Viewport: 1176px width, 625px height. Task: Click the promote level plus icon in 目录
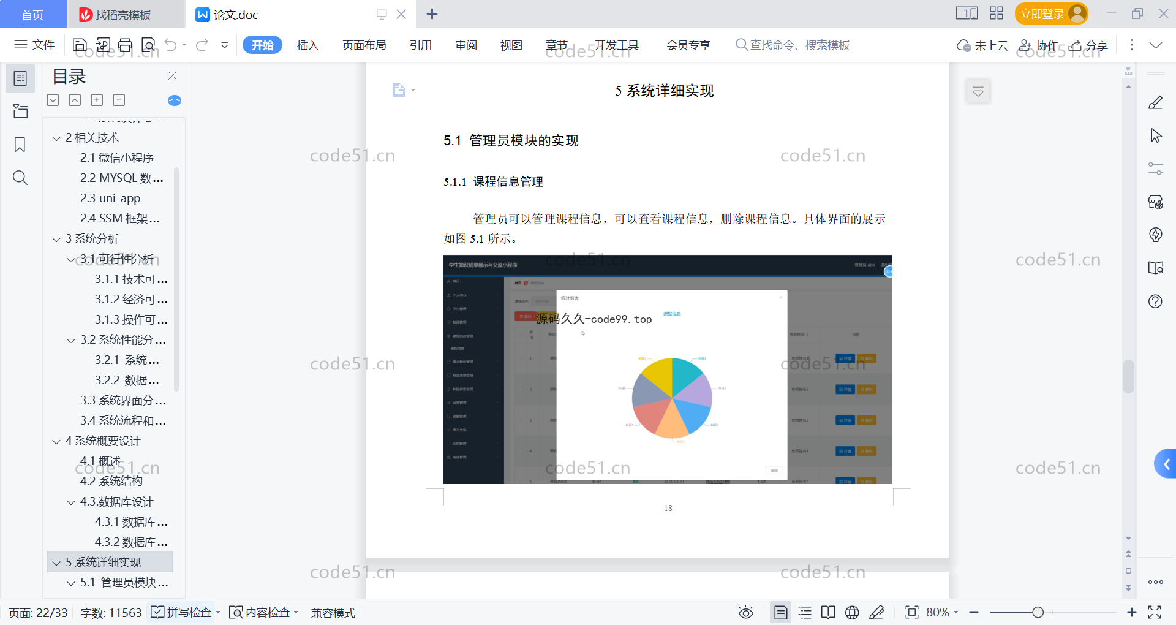tap(97, 100)
